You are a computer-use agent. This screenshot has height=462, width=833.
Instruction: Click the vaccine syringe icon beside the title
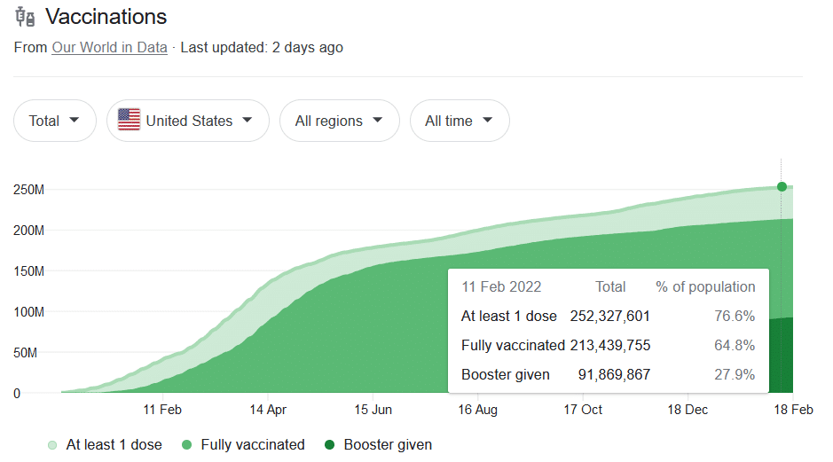(x=26, y=17)
